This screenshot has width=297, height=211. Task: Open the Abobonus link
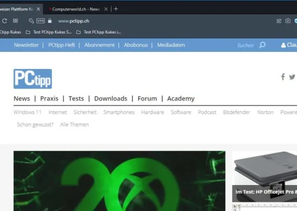point(136,45)
